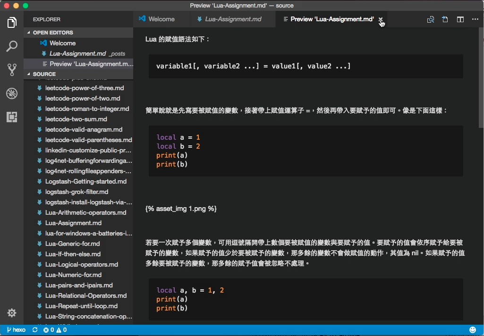The width and height of the screenshot is (484, 336).
Task: Open Lua-String-concatenation-op... file
Action: coord(78,316)
